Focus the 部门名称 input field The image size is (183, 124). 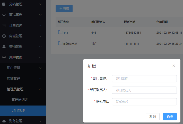coord(144,79)
